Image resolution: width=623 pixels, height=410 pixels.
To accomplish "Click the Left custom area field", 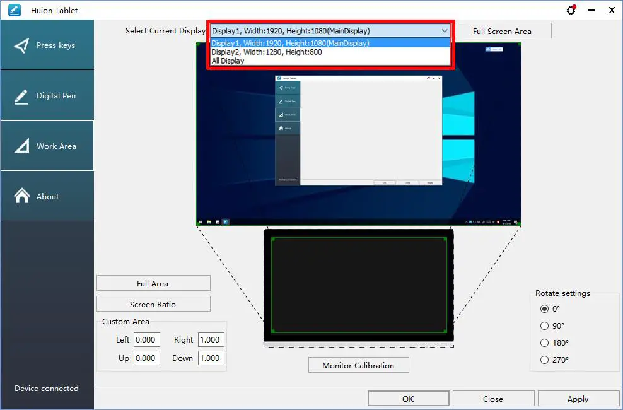I will pyautogui.click(x=147, y=340).
